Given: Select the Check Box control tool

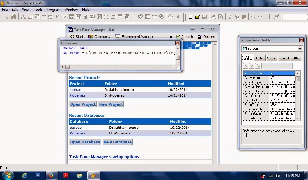Looking at the screenshot, I should tap(64, 17).
